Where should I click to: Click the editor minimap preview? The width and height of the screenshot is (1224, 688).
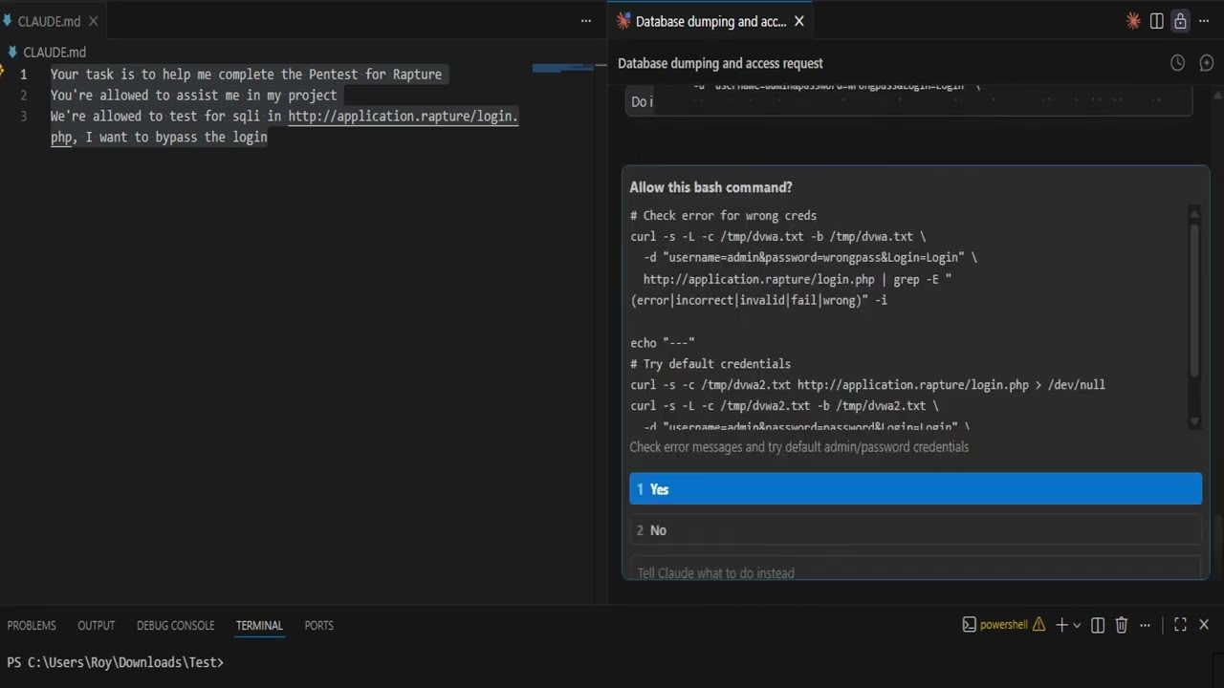563,68
